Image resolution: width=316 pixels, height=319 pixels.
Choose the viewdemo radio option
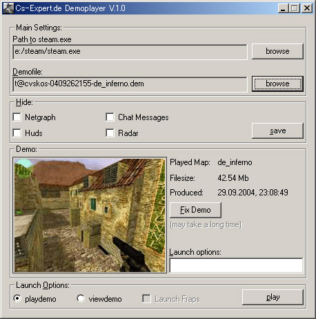81,298
